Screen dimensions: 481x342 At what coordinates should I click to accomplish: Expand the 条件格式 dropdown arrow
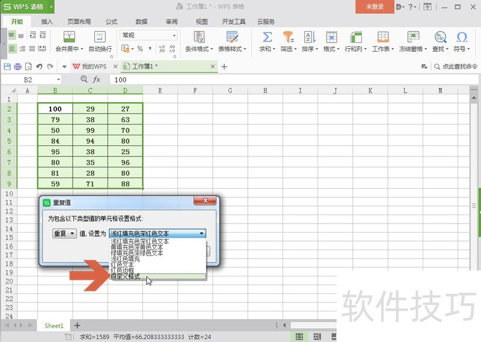[x=212, y=49]
